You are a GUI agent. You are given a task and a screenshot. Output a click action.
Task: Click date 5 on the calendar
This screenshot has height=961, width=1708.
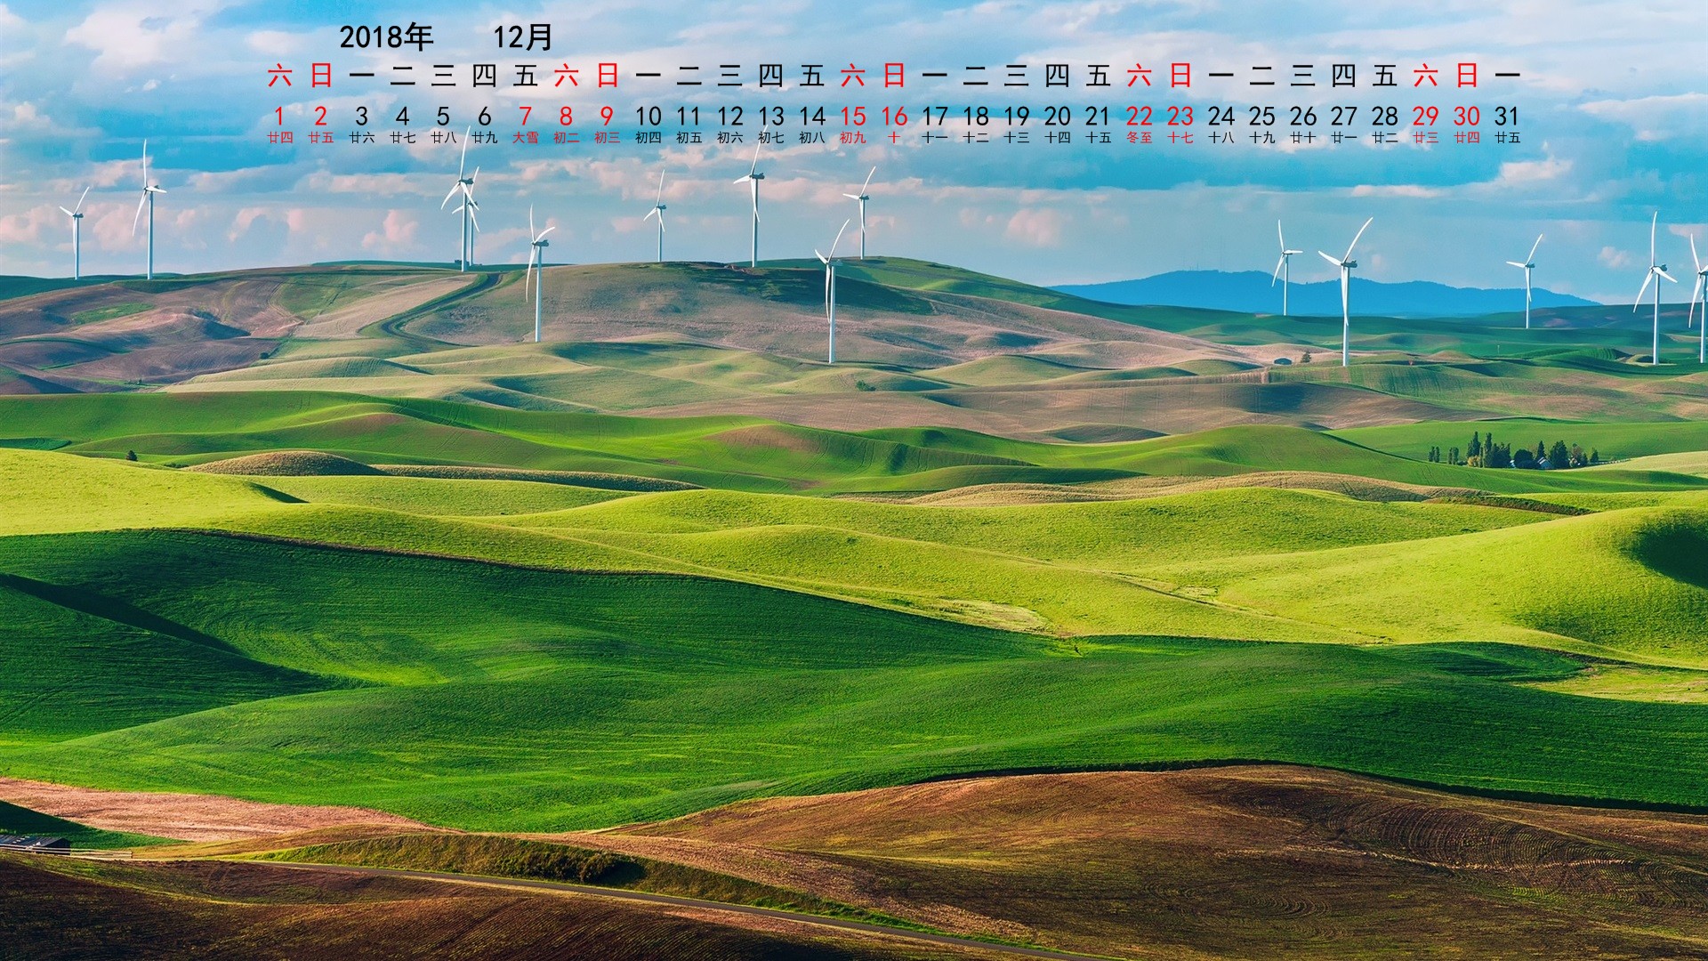point(443,117)
